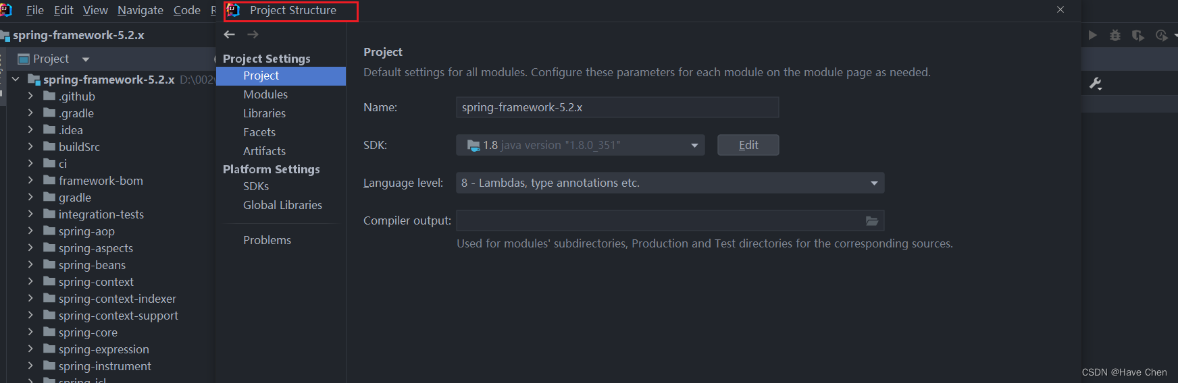This screenshot has width=1178, height=383.
Task: Open the File menu
Action: click(x=34, y=10)
